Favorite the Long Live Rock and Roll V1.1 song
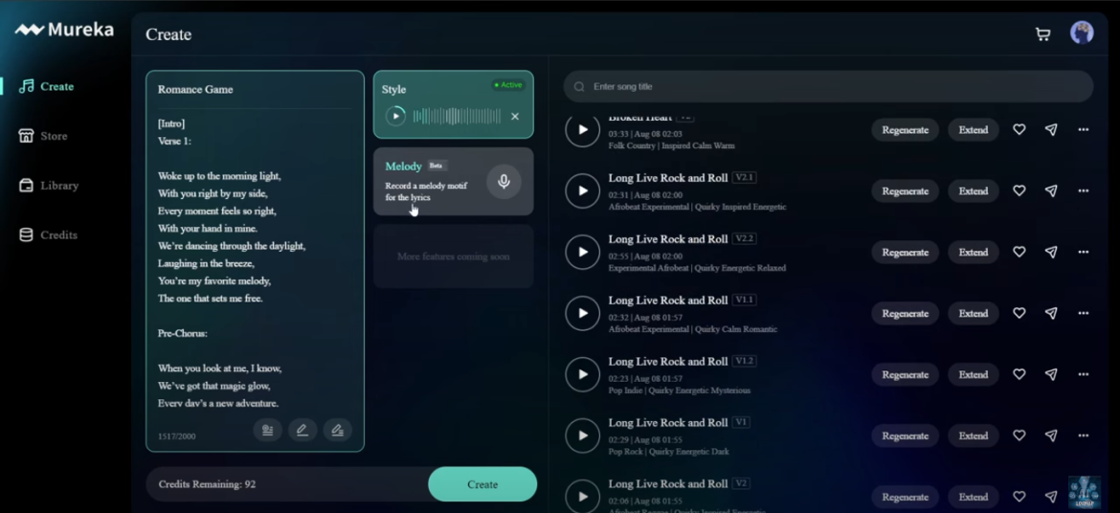The height and width of the screenshot is (513, 1120). click(x=1019, y=314)
